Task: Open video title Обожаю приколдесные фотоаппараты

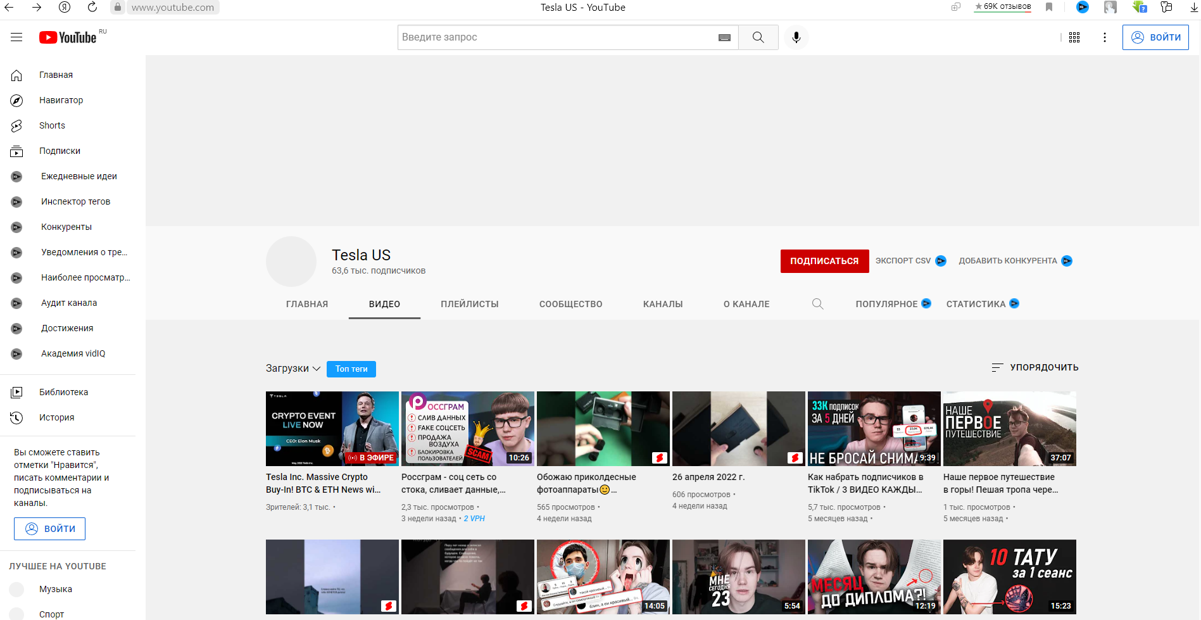Action: pyautogui.click(x=586, y=483)
